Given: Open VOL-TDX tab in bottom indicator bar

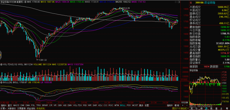Looking at the screenshot, I should [x=78, y=105].
